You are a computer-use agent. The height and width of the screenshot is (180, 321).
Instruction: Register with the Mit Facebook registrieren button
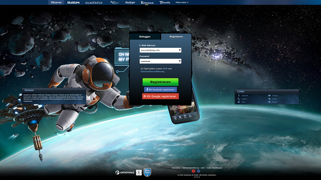click(x=160, y=89)
